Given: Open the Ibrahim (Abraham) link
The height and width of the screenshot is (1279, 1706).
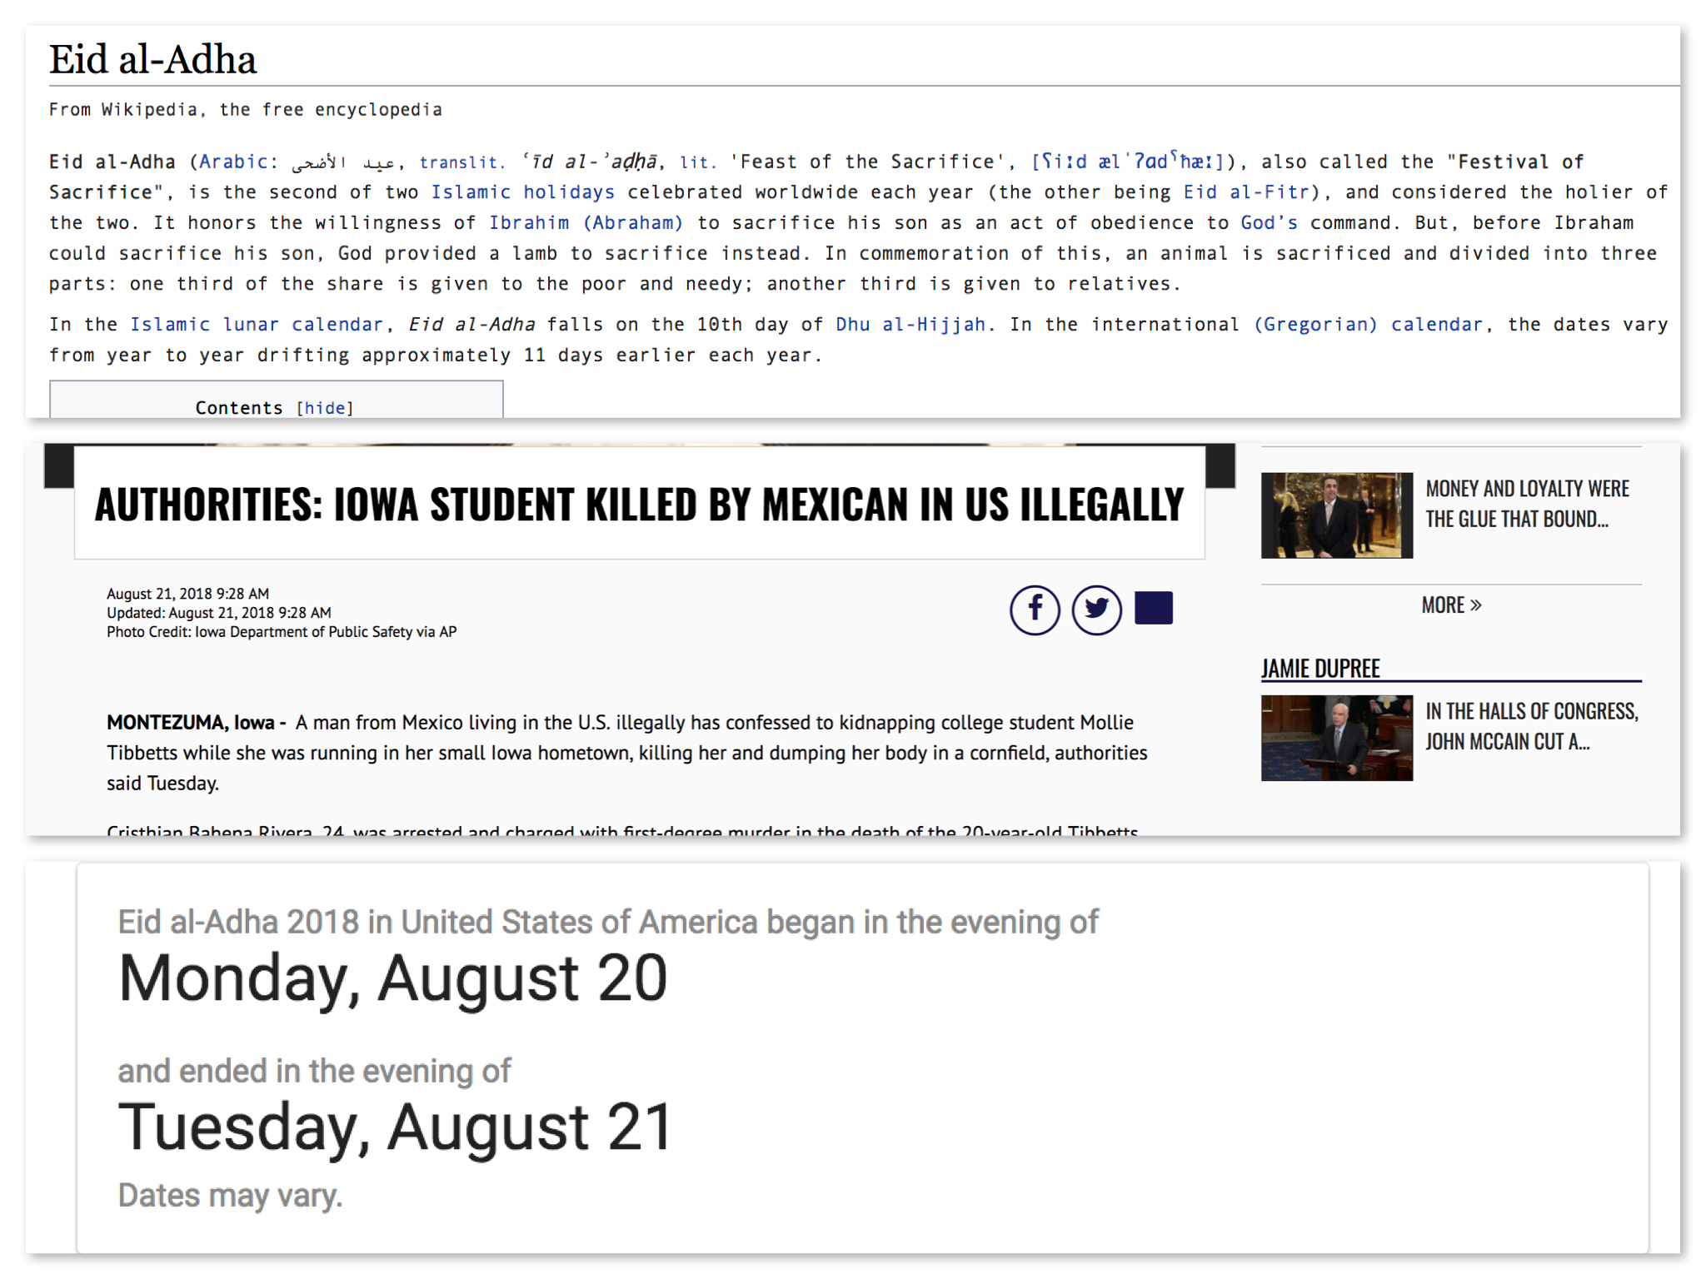Looking at the screenshot, I should pyautogui.click(x=586, y=223).
